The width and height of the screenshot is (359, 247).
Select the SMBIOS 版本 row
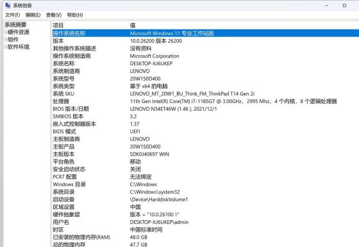tap(206, 116)
